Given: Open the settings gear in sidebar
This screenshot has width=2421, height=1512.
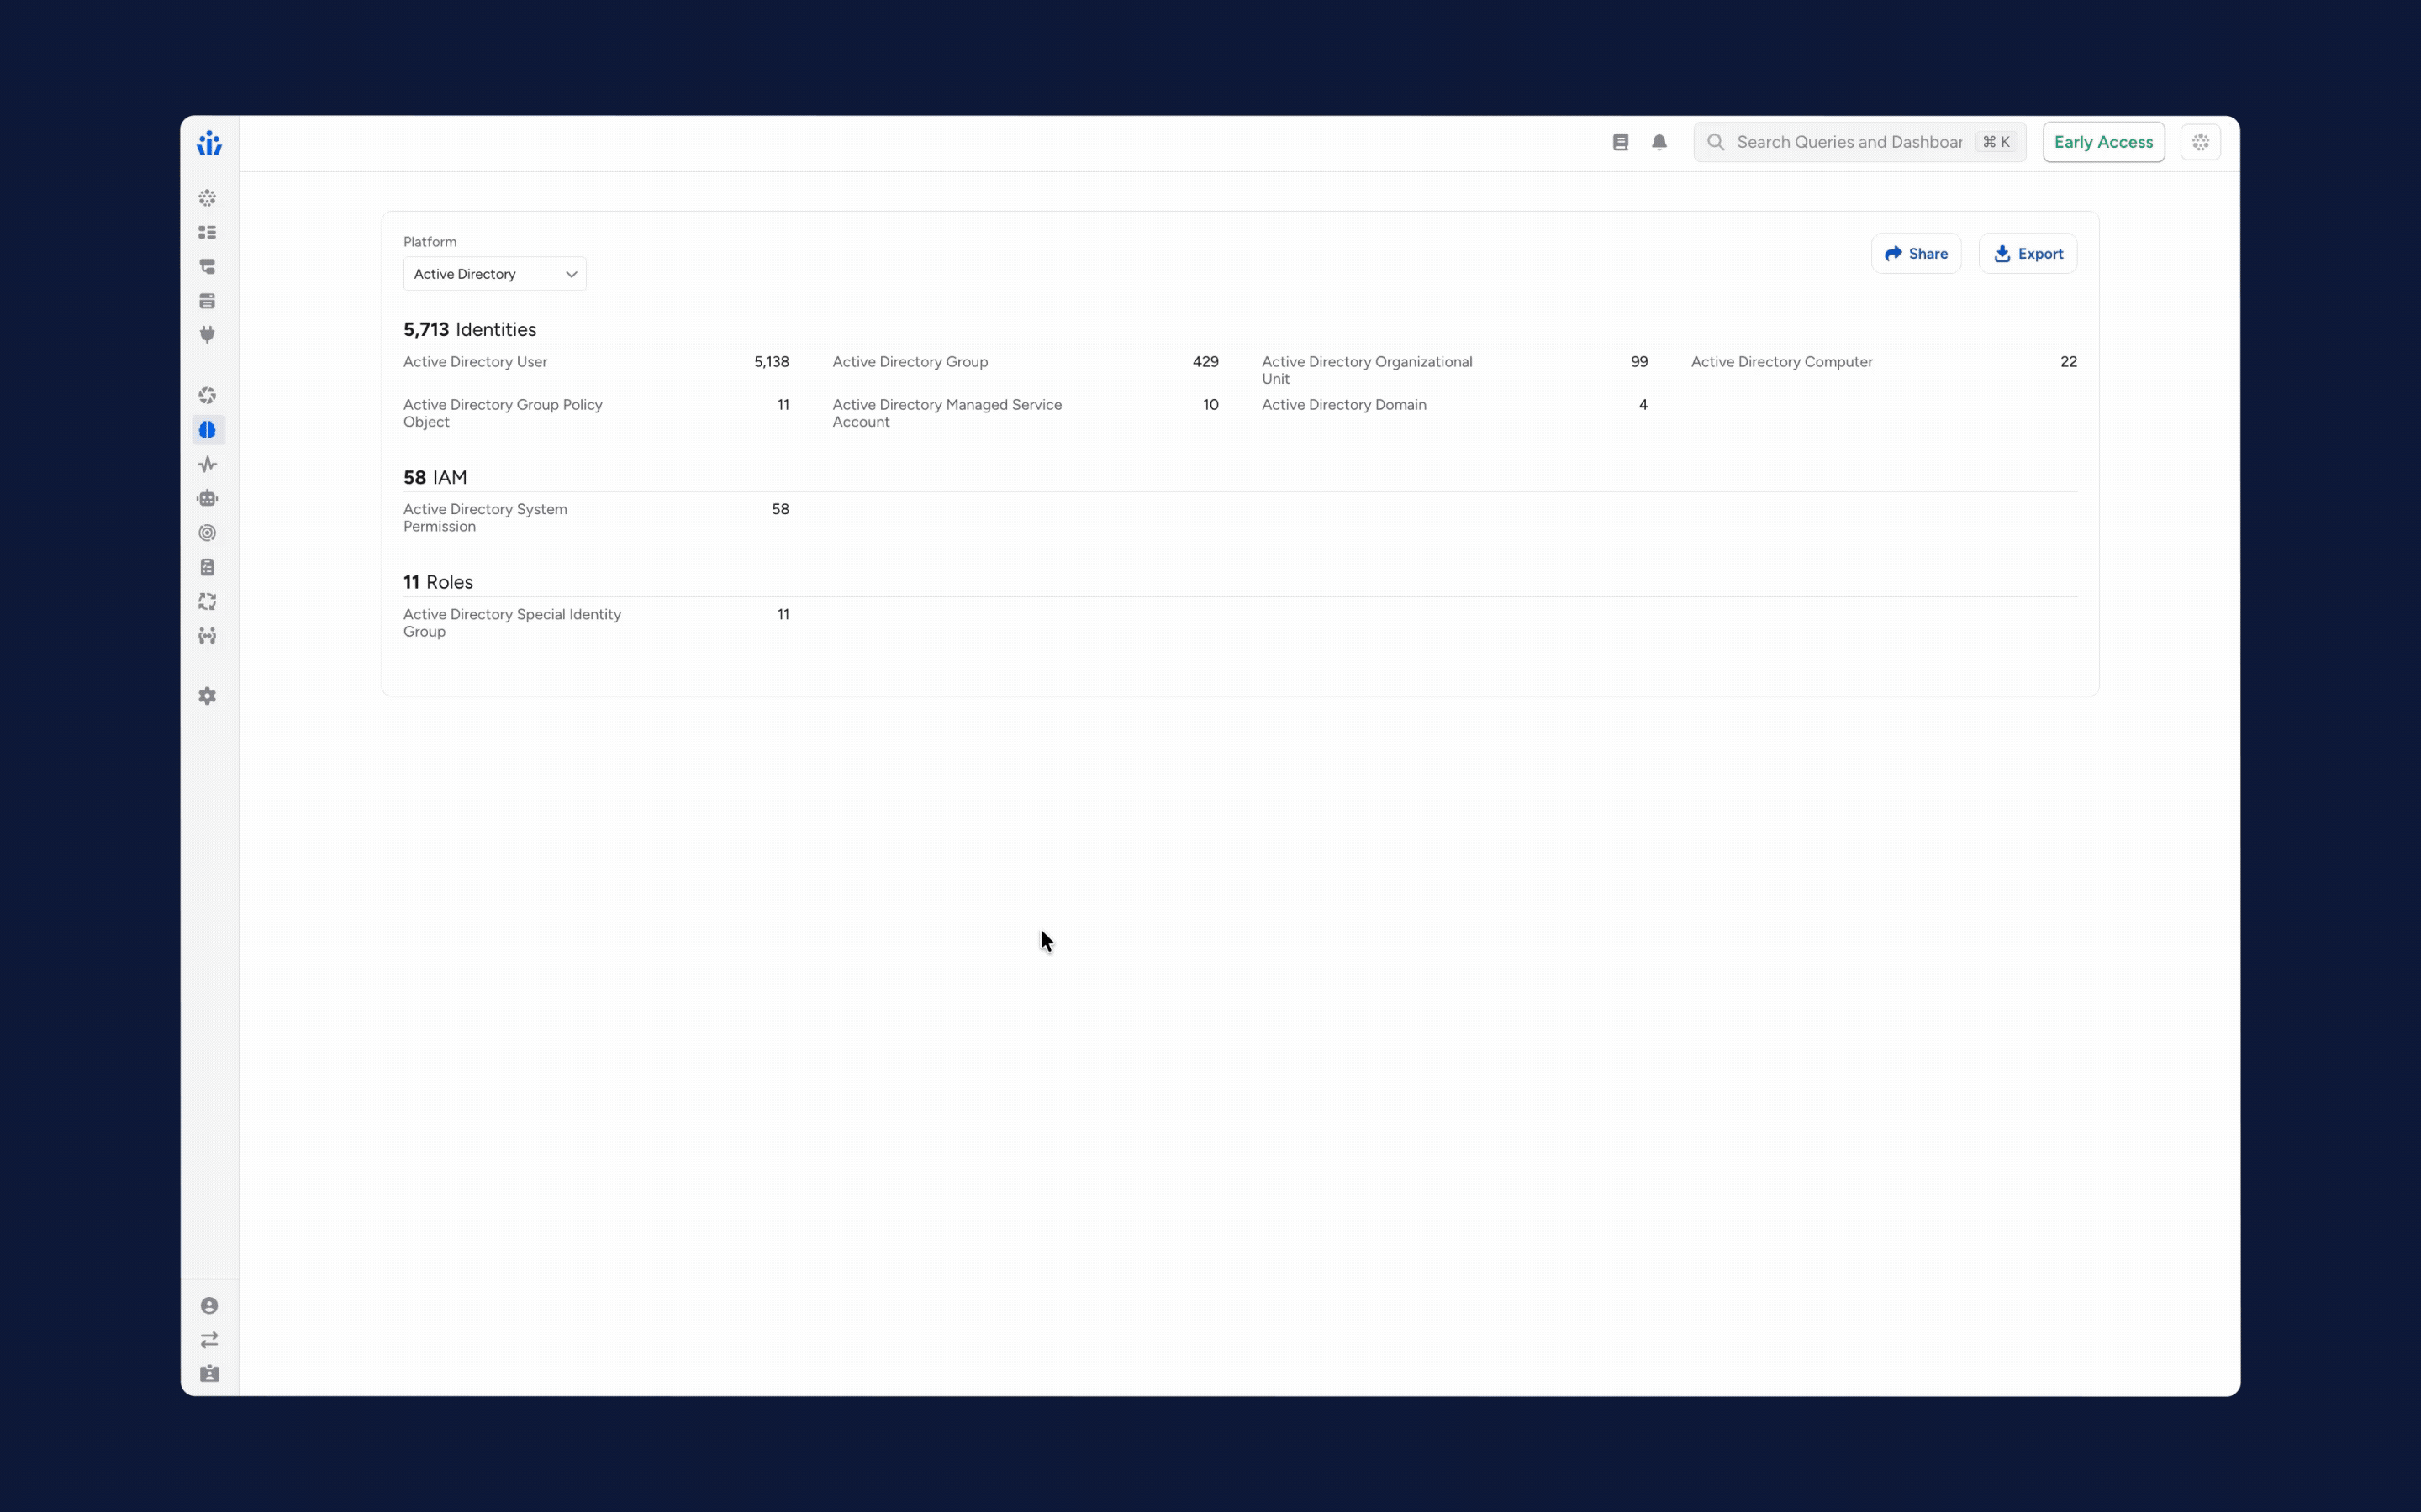Looking at the screenshot, I should [x=207, y=696].
